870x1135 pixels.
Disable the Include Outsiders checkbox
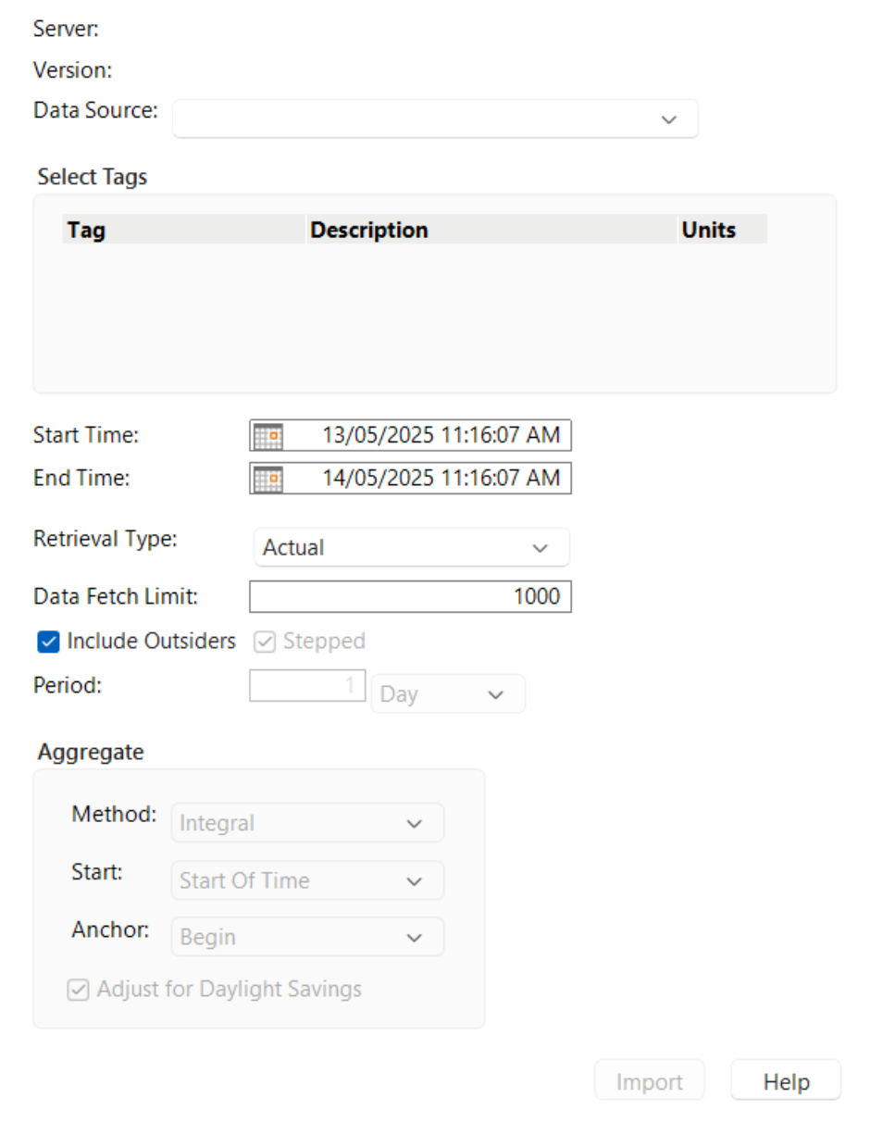(47, 641)
